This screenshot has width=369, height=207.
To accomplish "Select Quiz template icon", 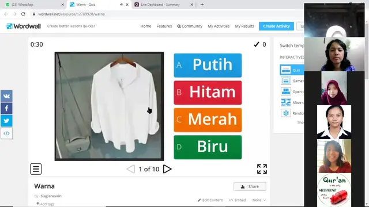I will click(286, 70).
